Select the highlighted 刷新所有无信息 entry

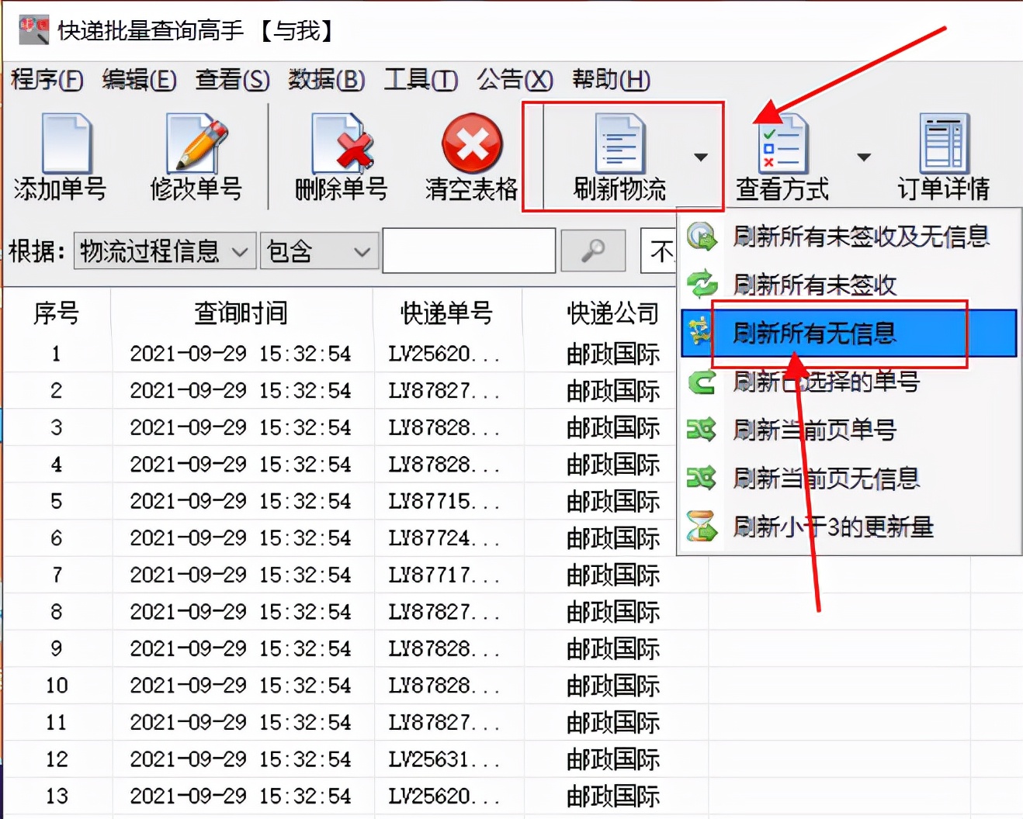pyautogui.click(x=815, y=333)
